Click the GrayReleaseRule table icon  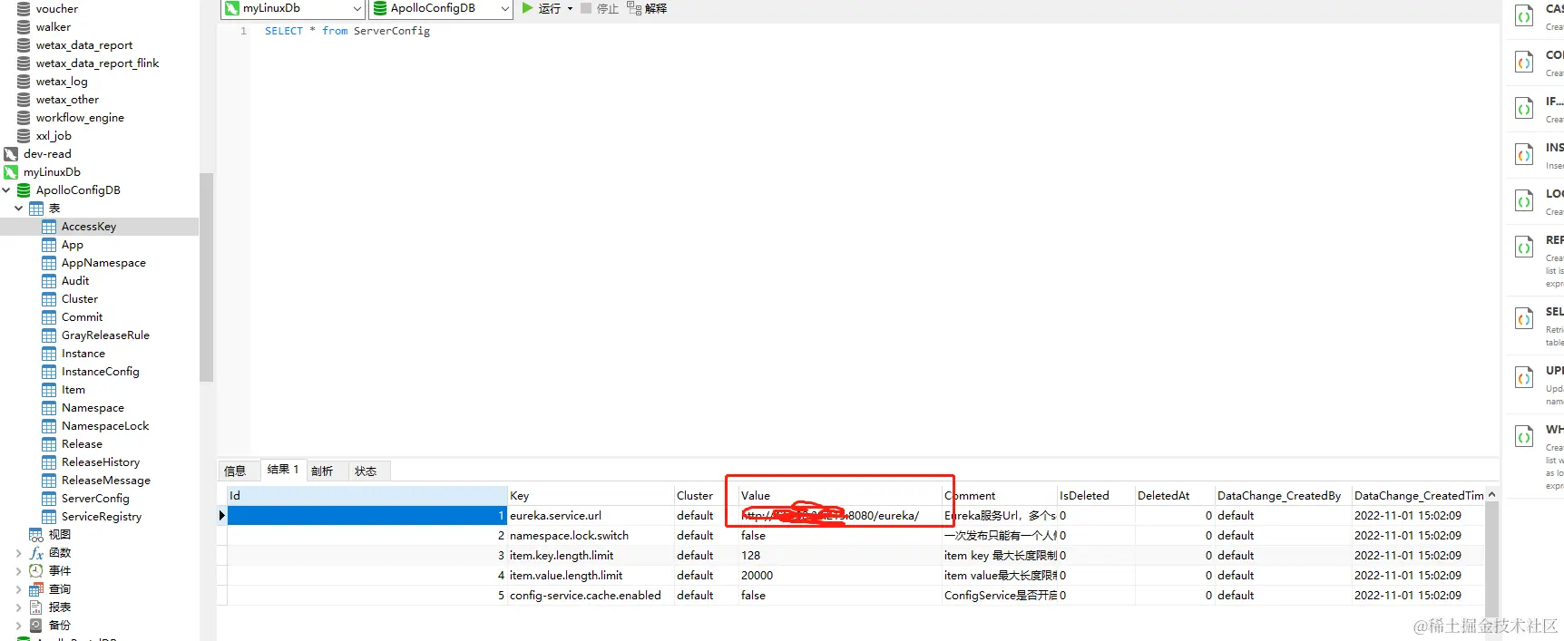click(x=49, y=335)
